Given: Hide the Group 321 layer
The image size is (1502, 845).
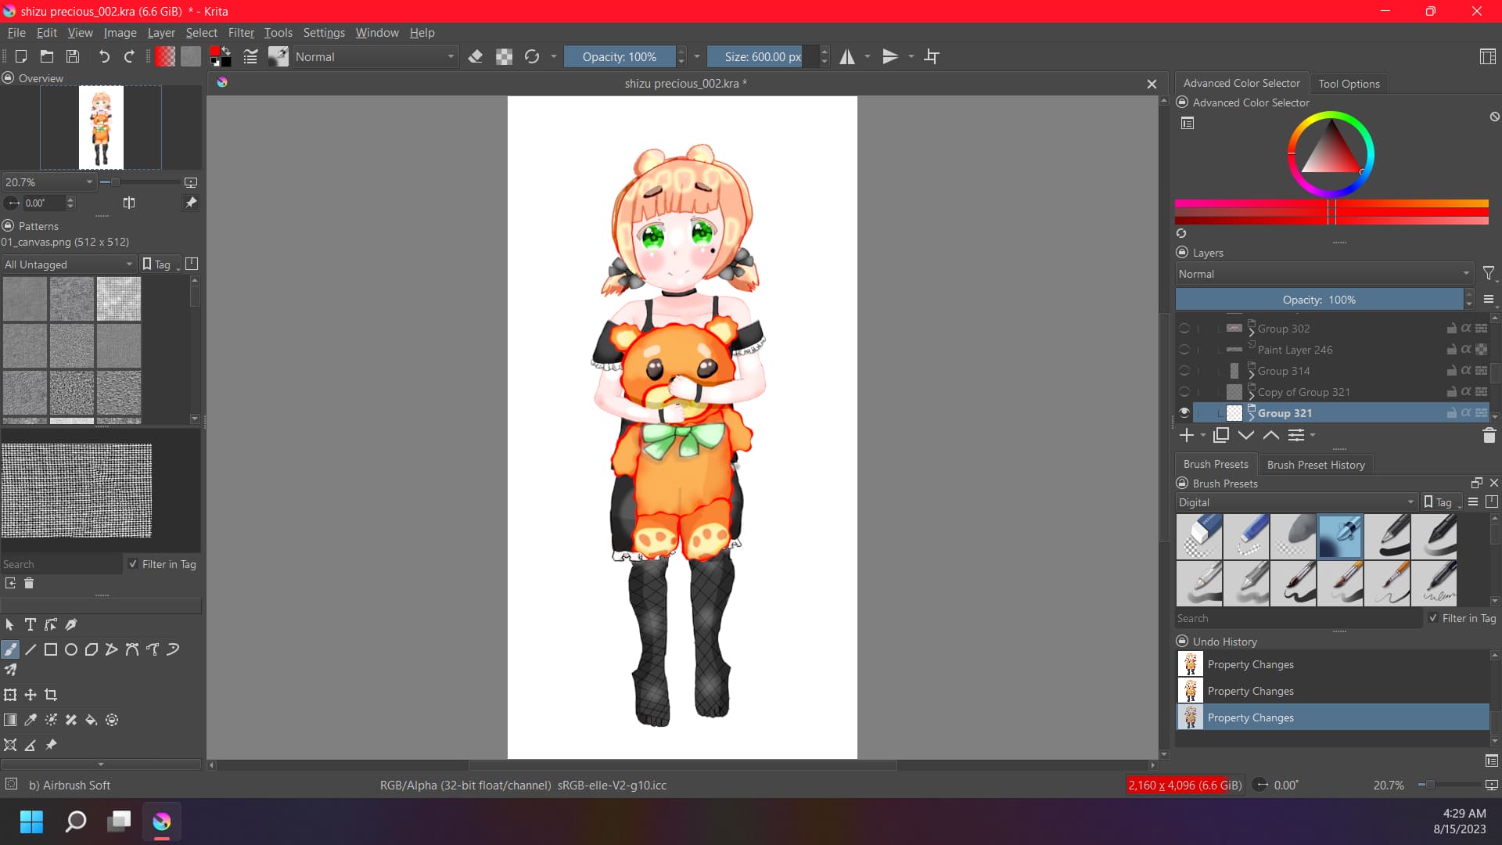Looking at the screenshot, I should coord(1184,413).
